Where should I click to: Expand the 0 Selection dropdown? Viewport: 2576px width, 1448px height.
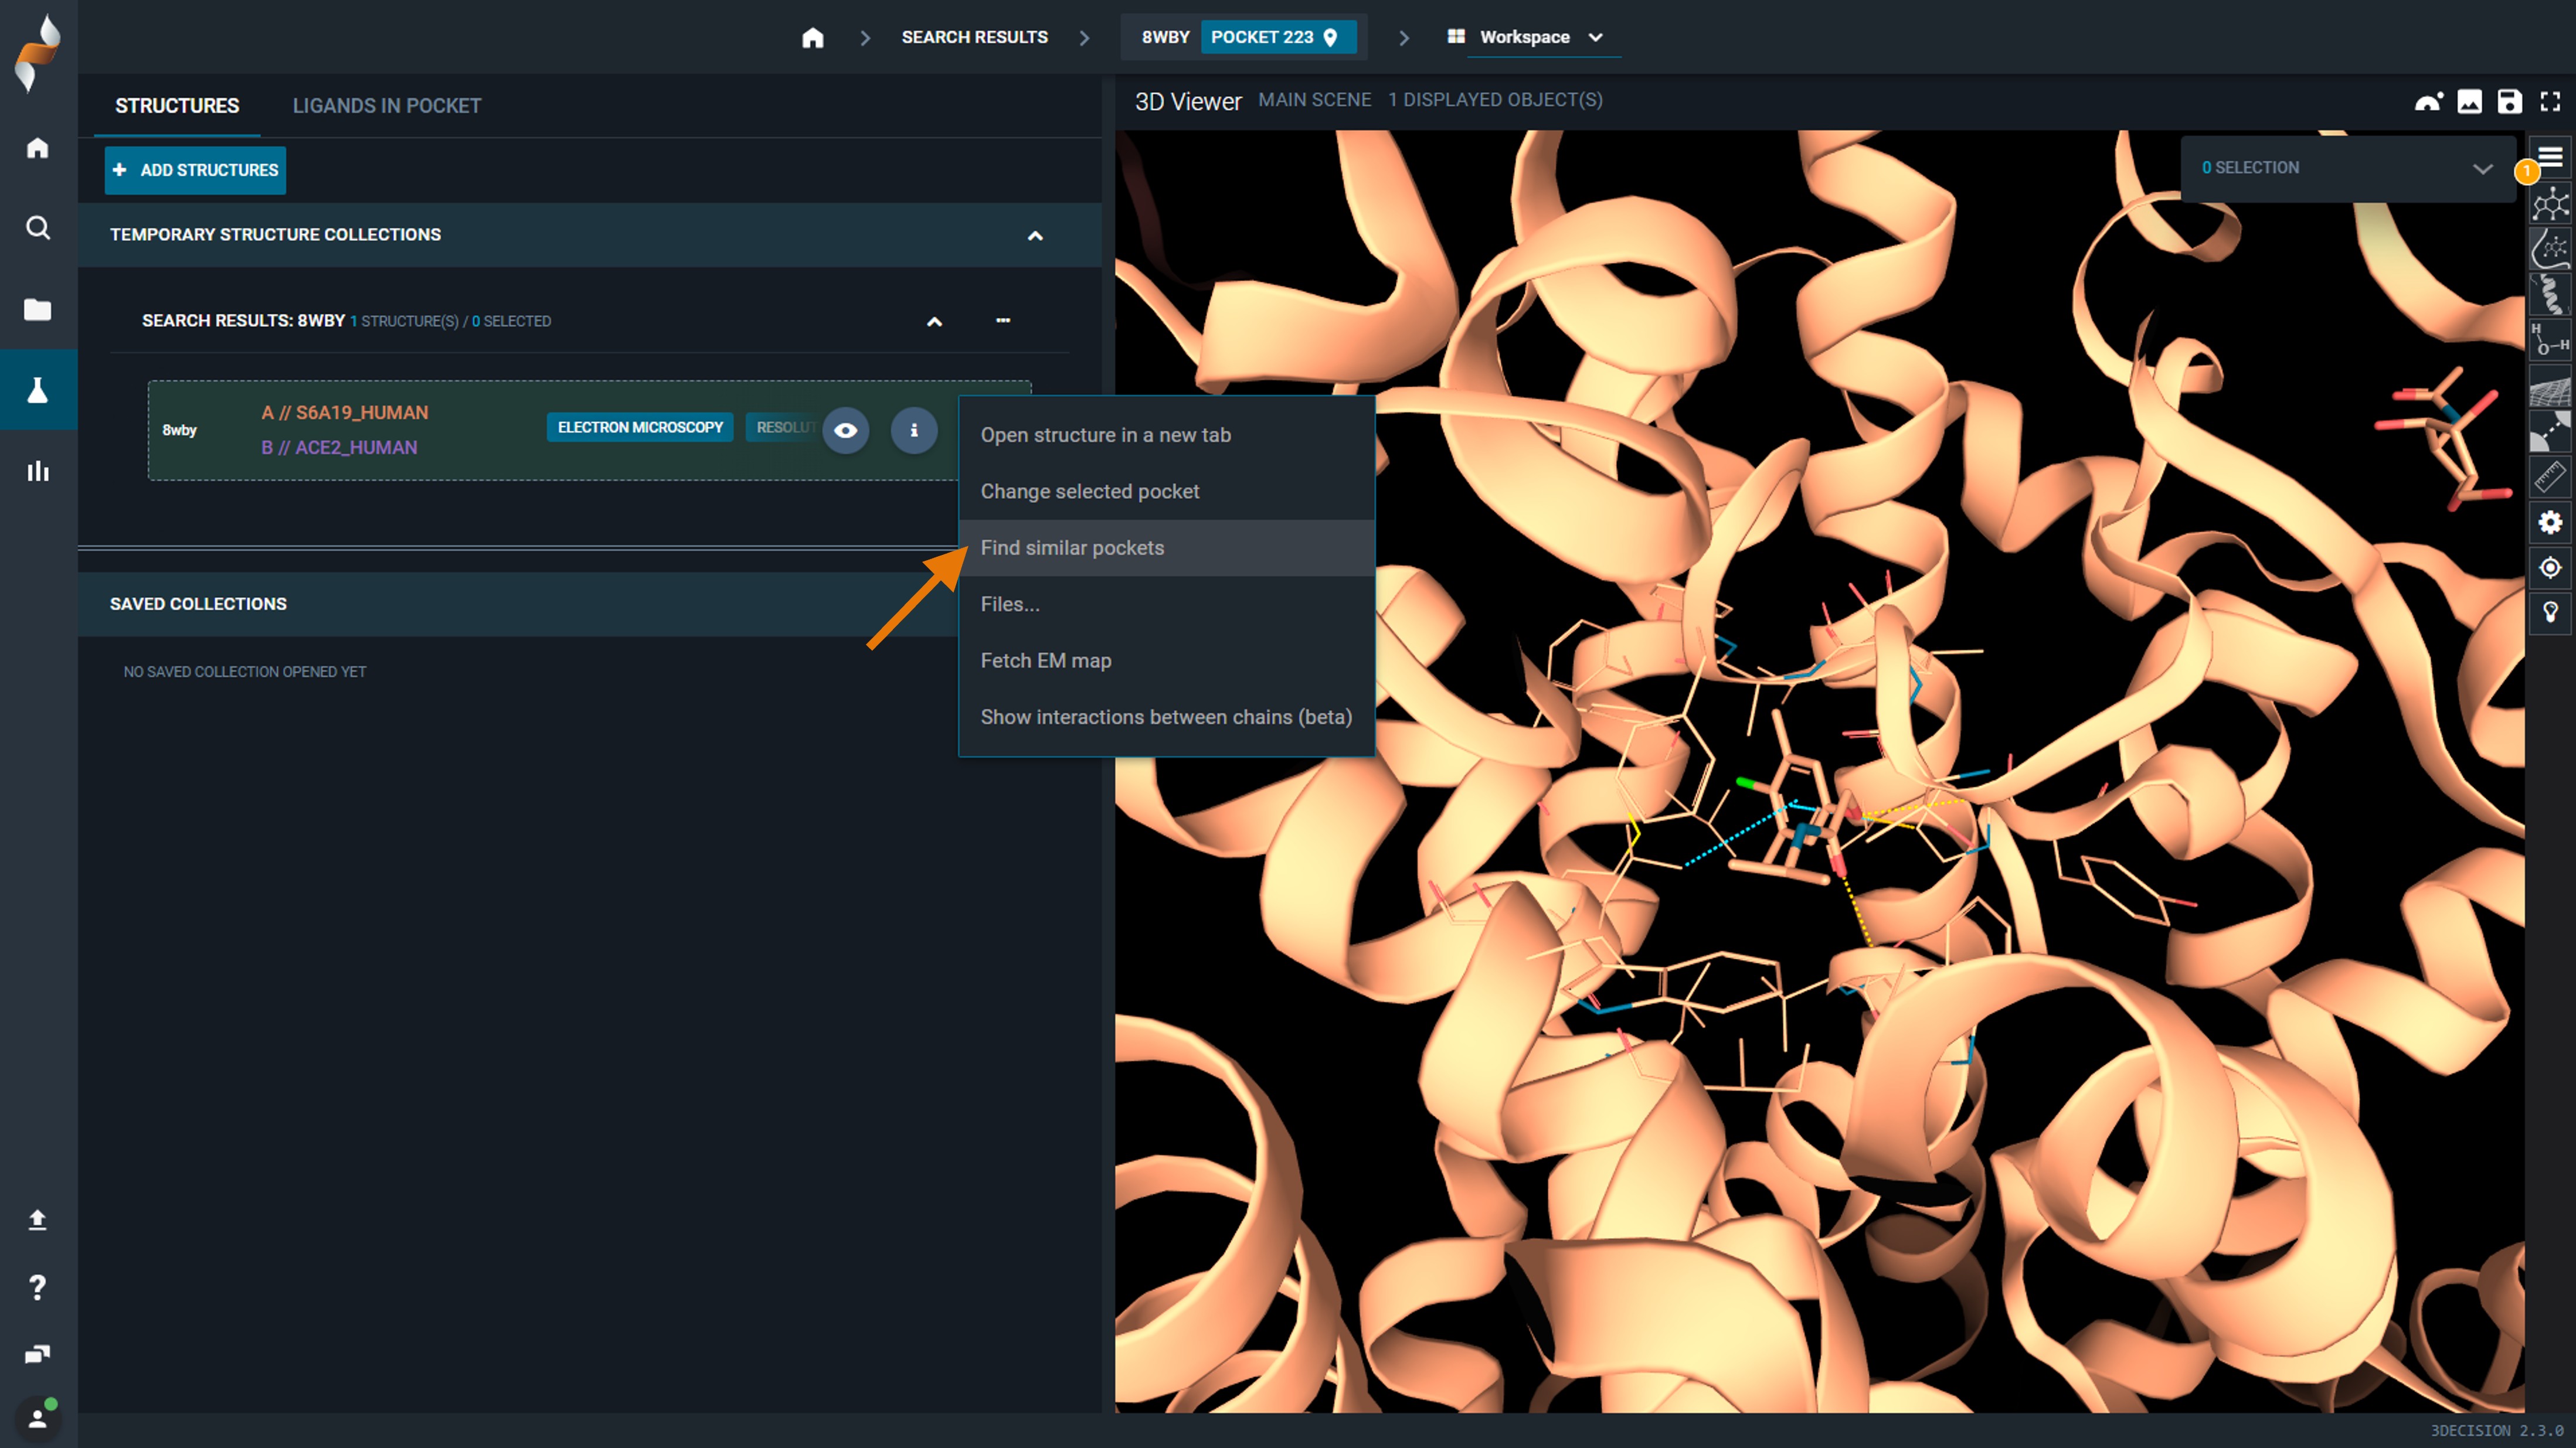pyautogui.click(x=2482, y=168)
